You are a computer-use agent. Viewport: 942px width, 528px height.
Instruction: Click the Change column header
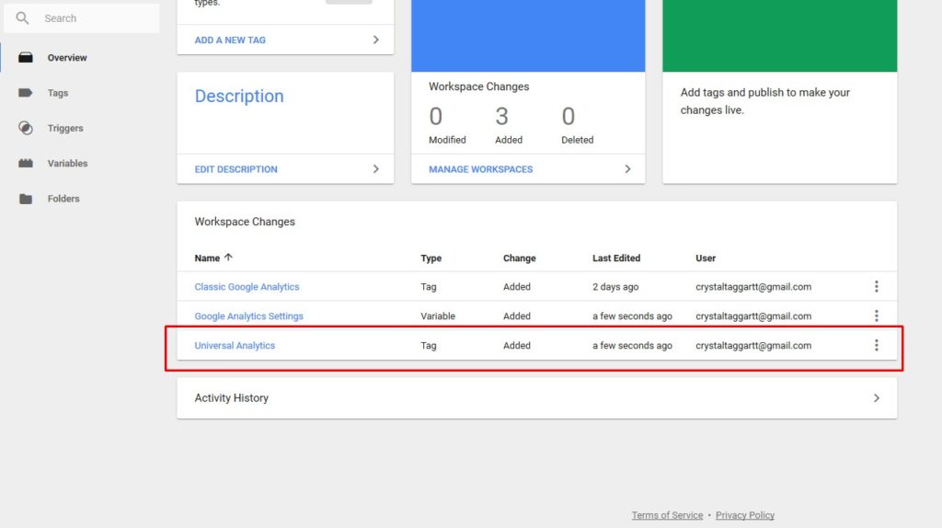pos(519,258)
